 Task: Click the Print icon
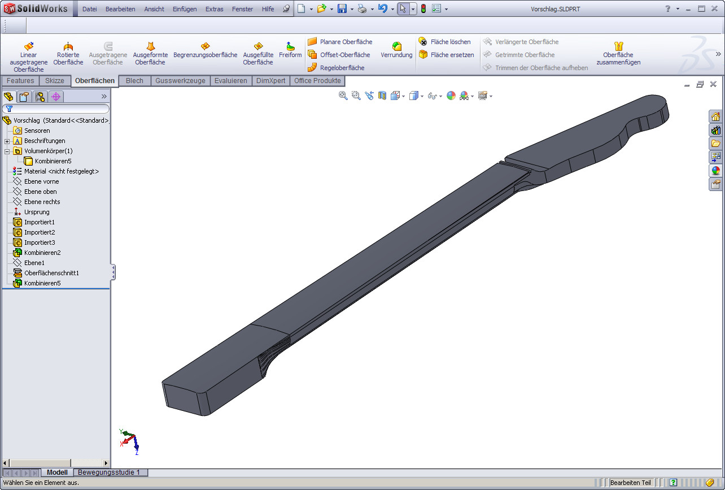click(x=362, y=9)
